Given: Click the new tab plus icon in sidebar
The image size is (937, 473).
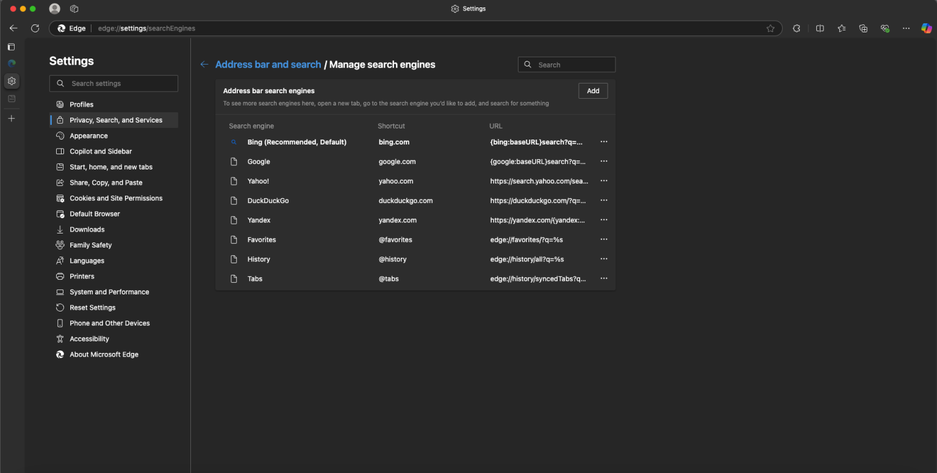Looking at the screenshot, I should click(x=11, y=118).
